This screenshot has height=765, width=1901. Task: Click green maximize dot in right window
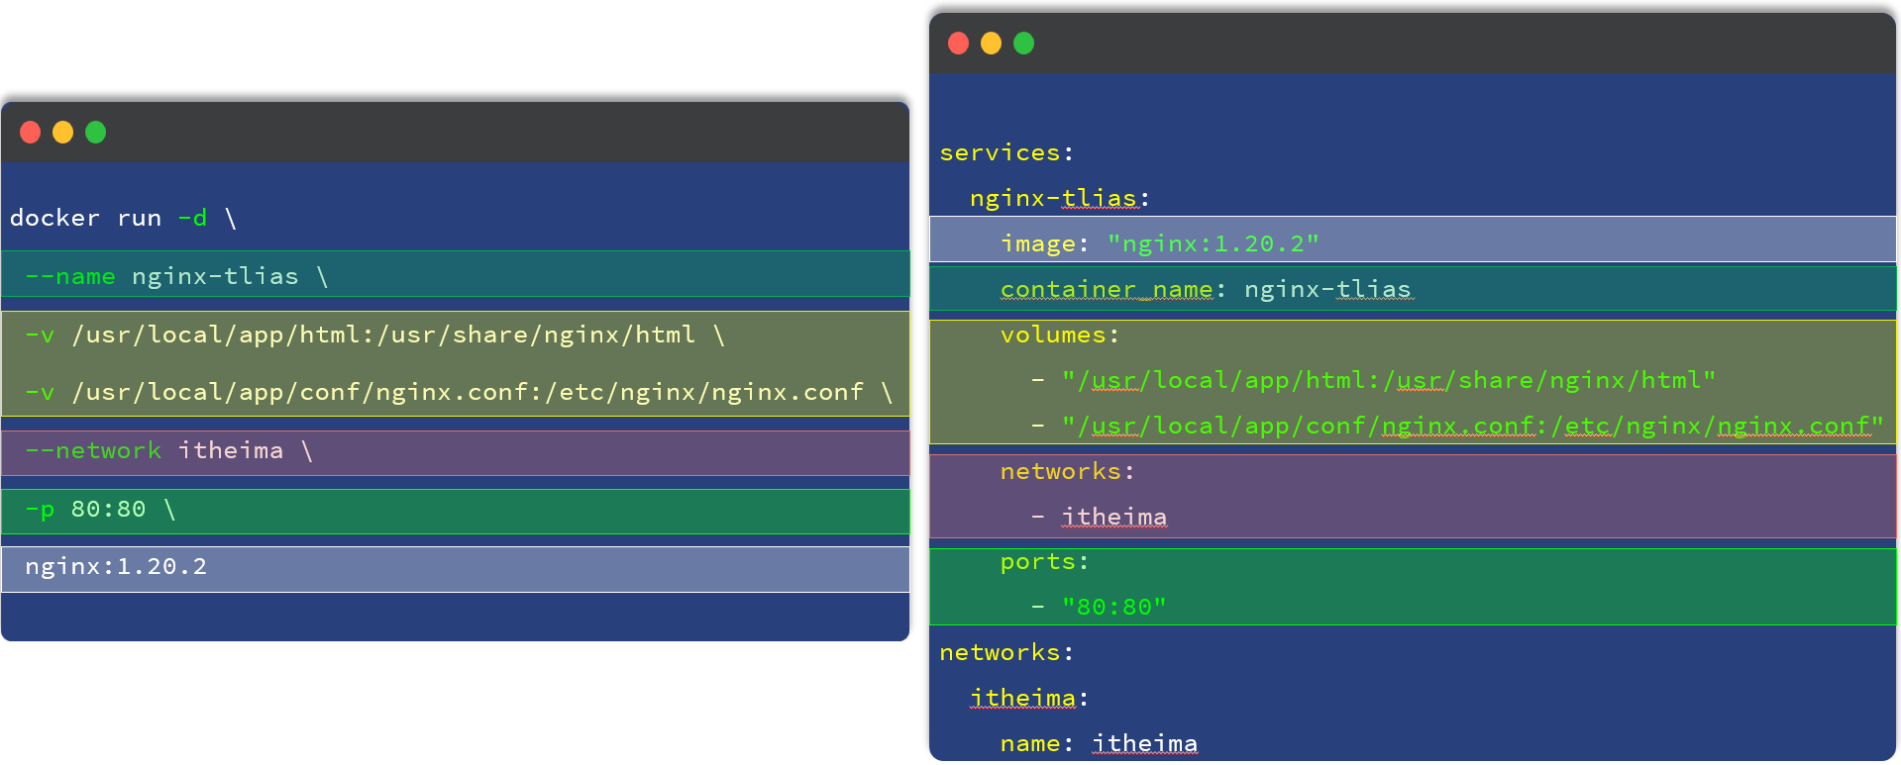[1024, 44]
